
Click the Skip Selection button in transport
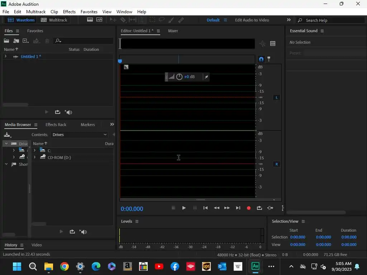click(270, 208)
